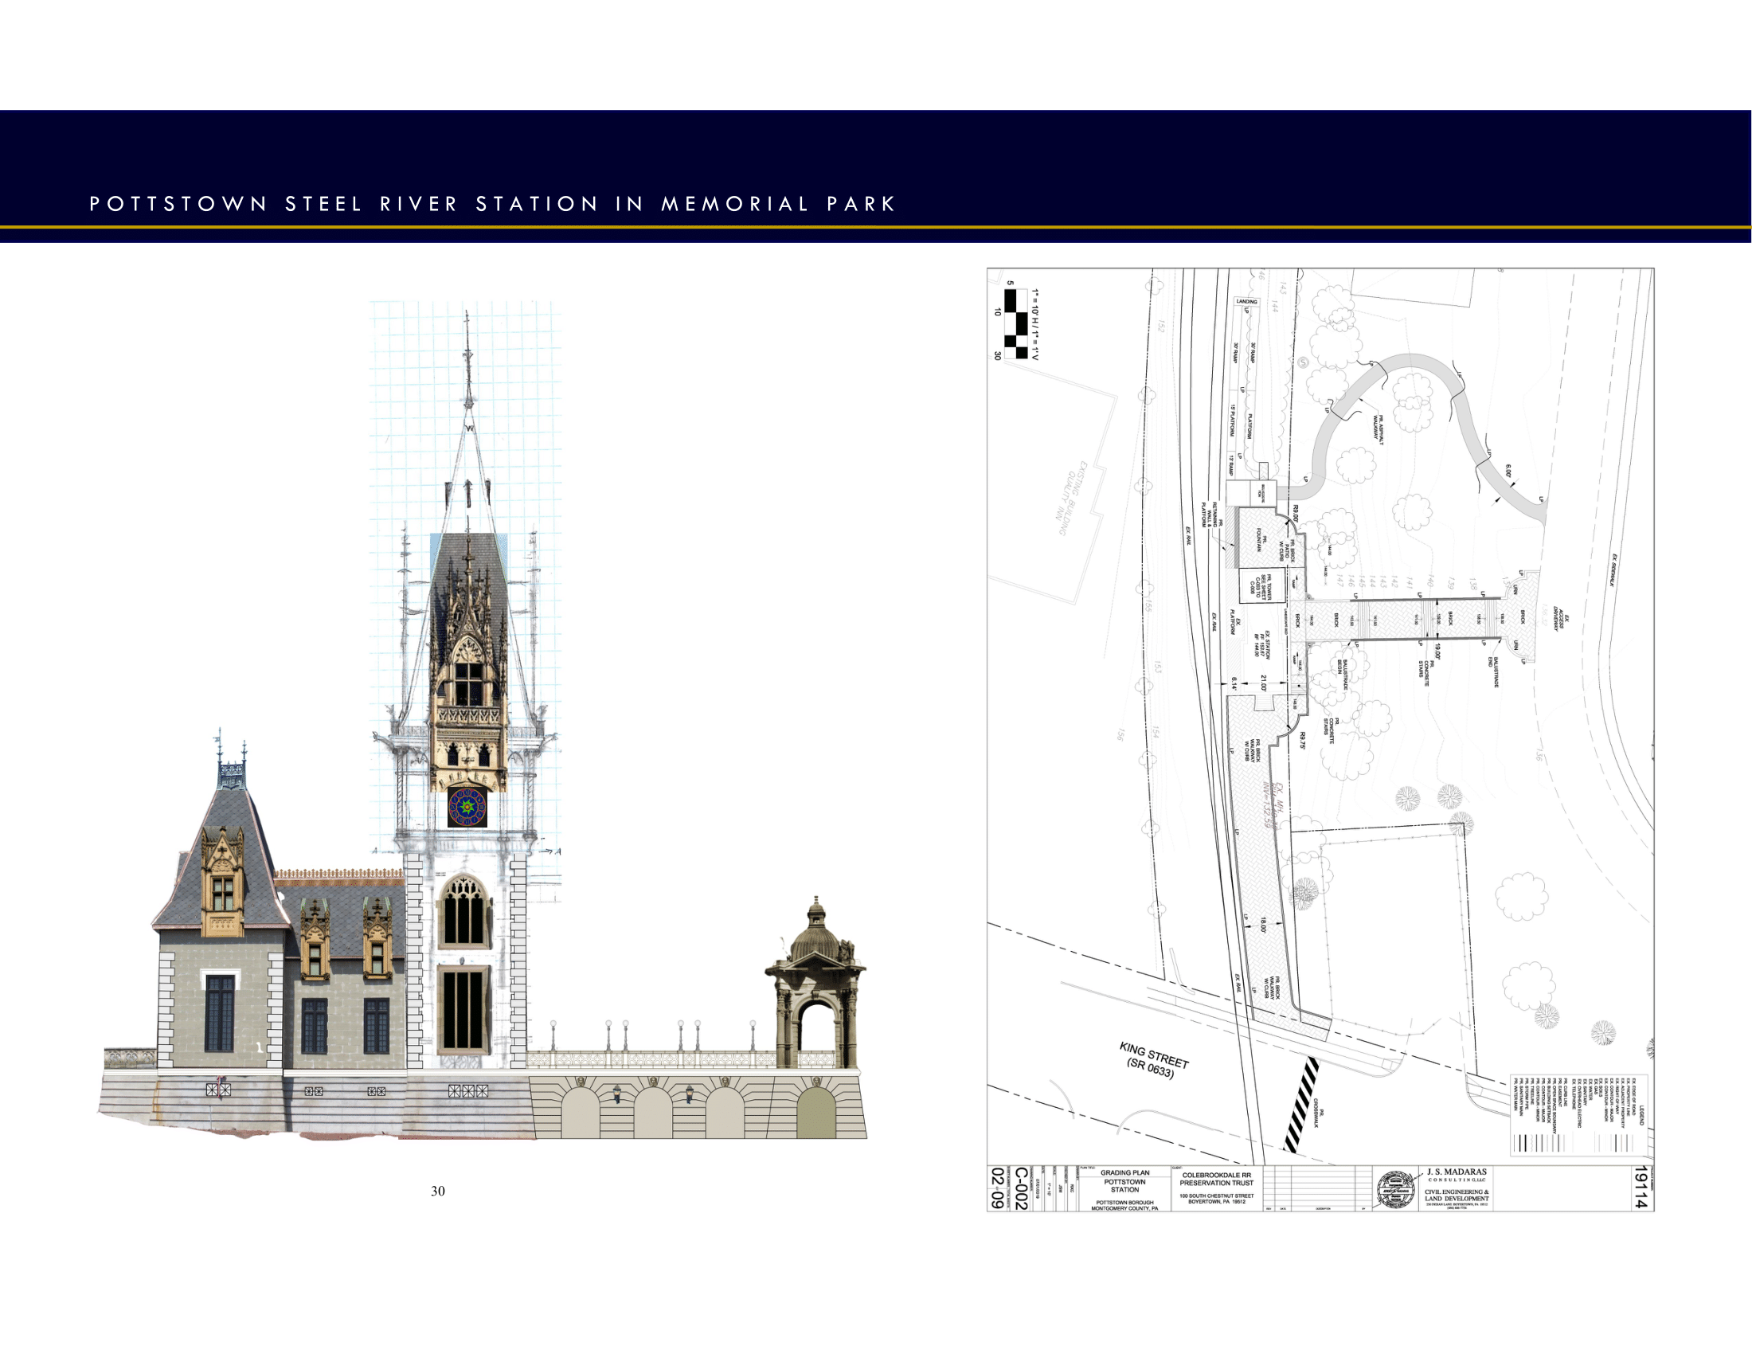This screenshot has width=1752, height=1354.
Task: Click the PR. WATER MAIN legend entry
Action: [x=1518, y=1094]
